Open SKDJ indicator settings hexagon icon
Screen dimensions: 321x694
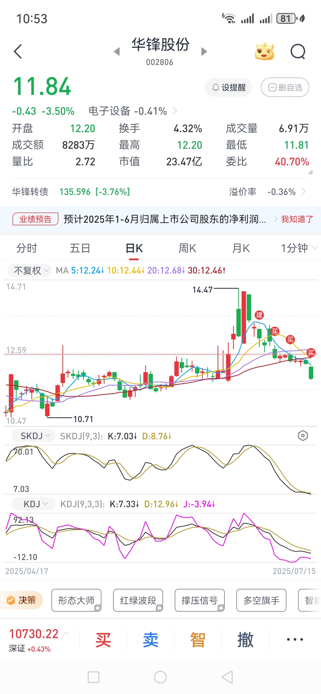(303, 436)
